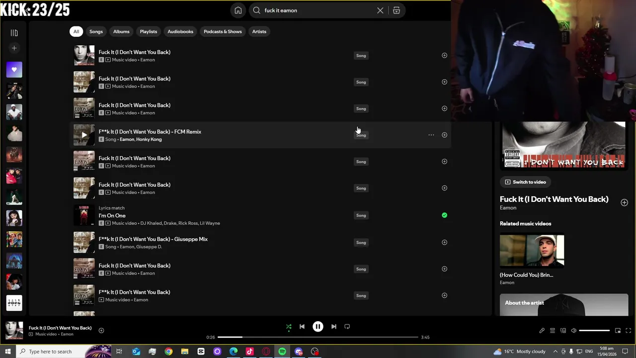This screenshot has width=636, height=358.
Task: Clear the search field with the X
Action: (x=380, y=10)
